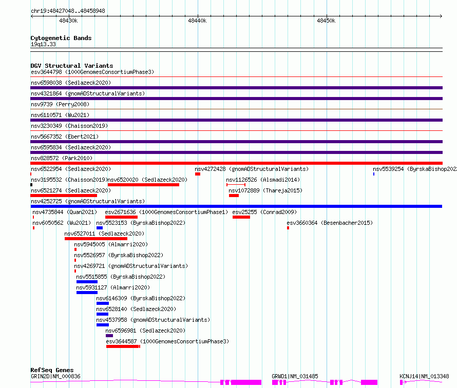Viewport: 457px width, 388px height.
Task: Click the red esv3644587 1000GenomesConsortiumPhase3 bar
Action: [123, 346]
